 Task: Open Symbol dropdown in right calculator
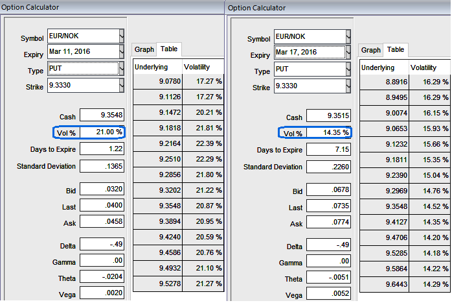tap(348, 36)
